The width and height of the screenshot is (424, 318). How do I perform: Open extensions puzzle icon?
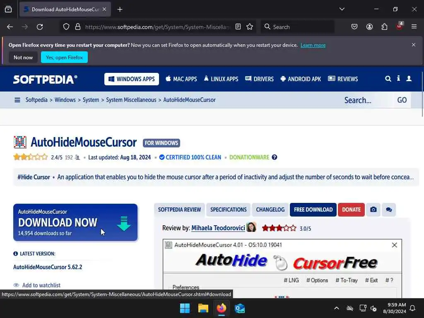click(384, 27)
